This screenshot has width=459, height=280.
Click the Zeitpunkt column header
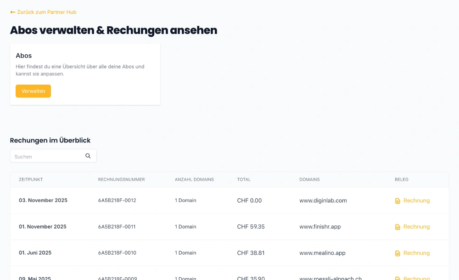tap(31, 180)
